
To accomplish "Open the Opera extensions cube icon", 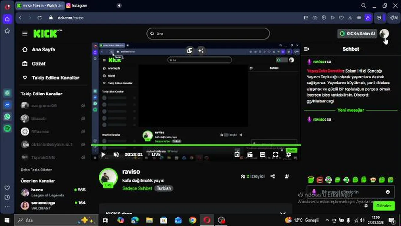I will coord(379,18).
